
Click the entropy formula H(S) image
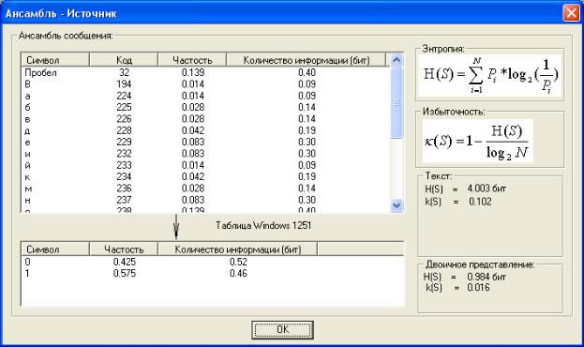tap(489, 76)
